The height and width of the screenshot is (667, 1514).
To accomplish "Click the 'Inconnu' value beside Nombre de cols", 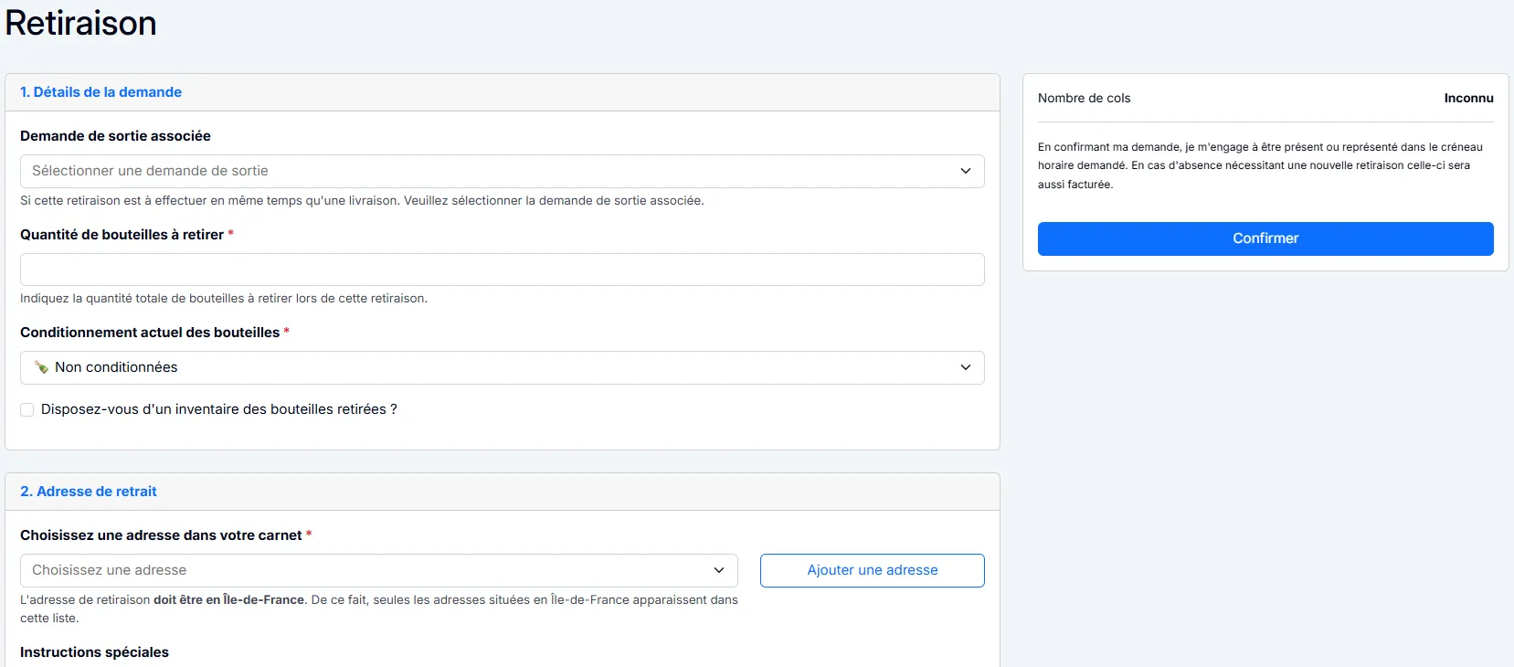I will (1468, 98).
